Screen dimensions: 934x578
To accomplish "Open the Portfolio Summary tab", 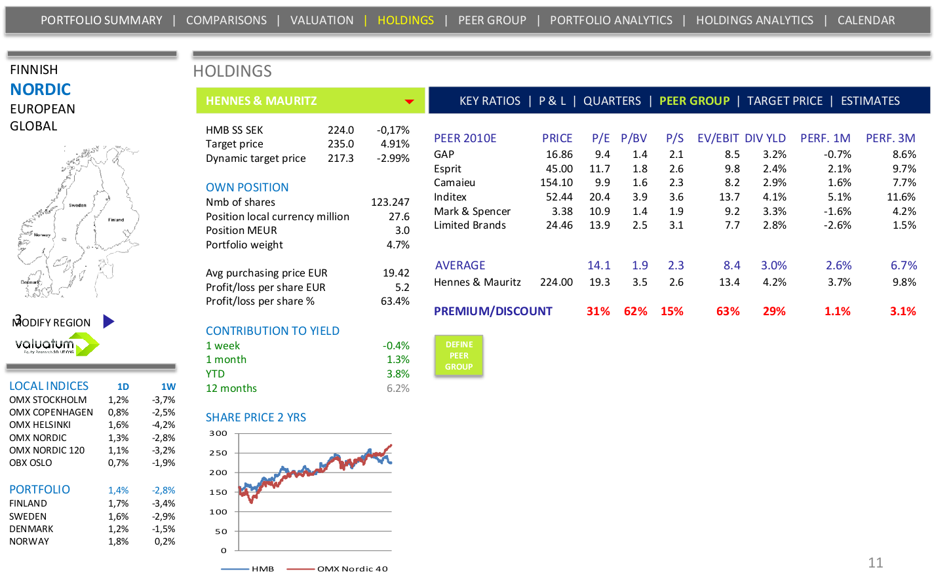I will click(x=102, y=20).
